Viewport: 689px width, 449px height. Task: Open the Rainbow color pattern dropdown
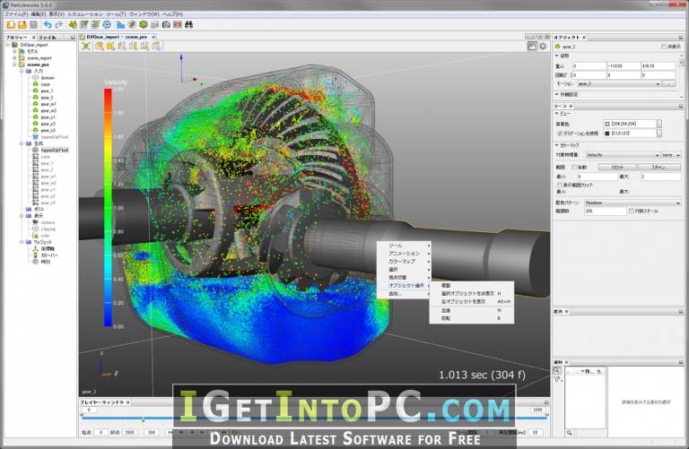click(x=632, y=203)
